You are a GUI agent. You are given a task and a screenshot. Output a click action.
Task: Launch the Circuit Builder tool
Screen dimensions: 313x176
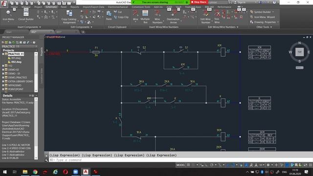26,15
